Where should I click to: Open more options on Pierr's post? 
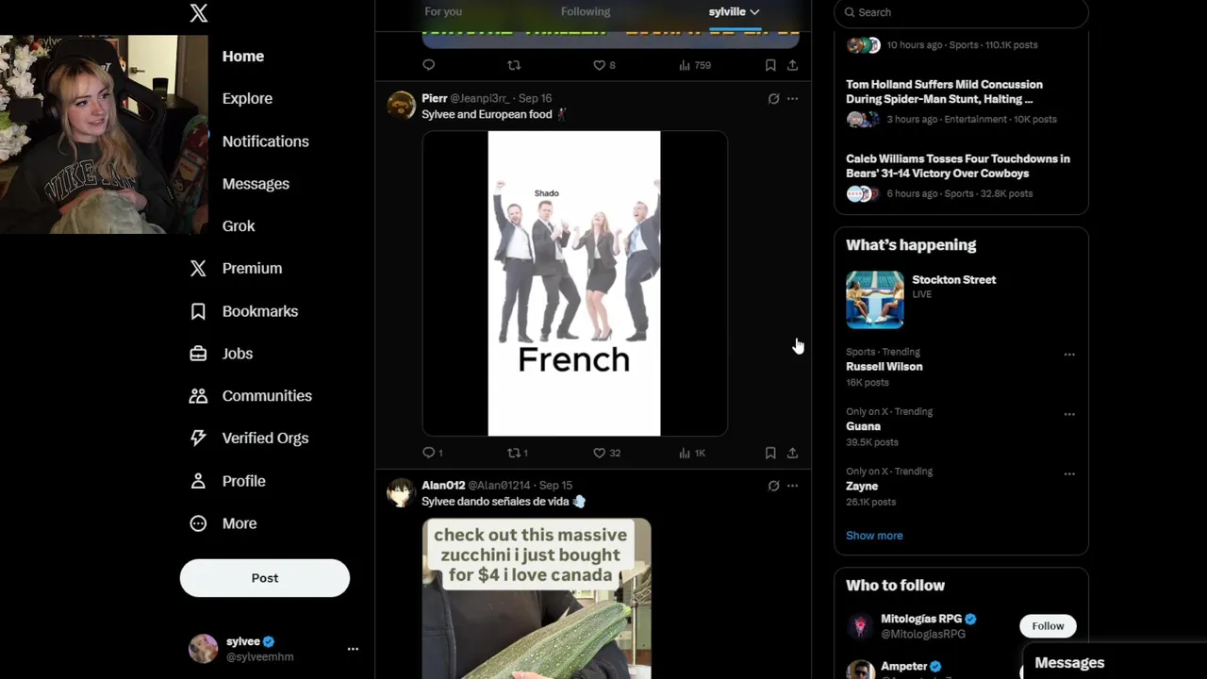click(x=792, y=98)
